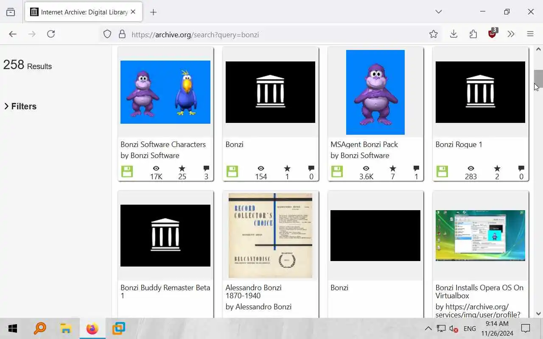Open Bonzi Roque 1 thumbnail
The width and height of the screenshot is (543, 339).
point(480,92)
